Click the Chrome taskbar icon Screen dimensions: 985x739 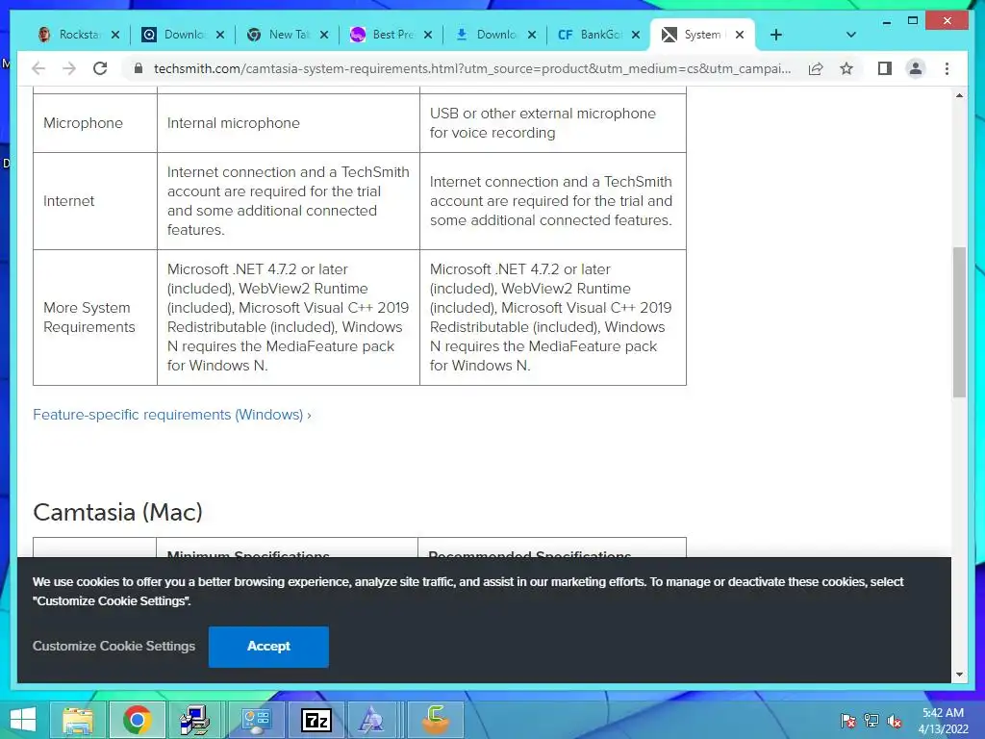click(138, 720)
